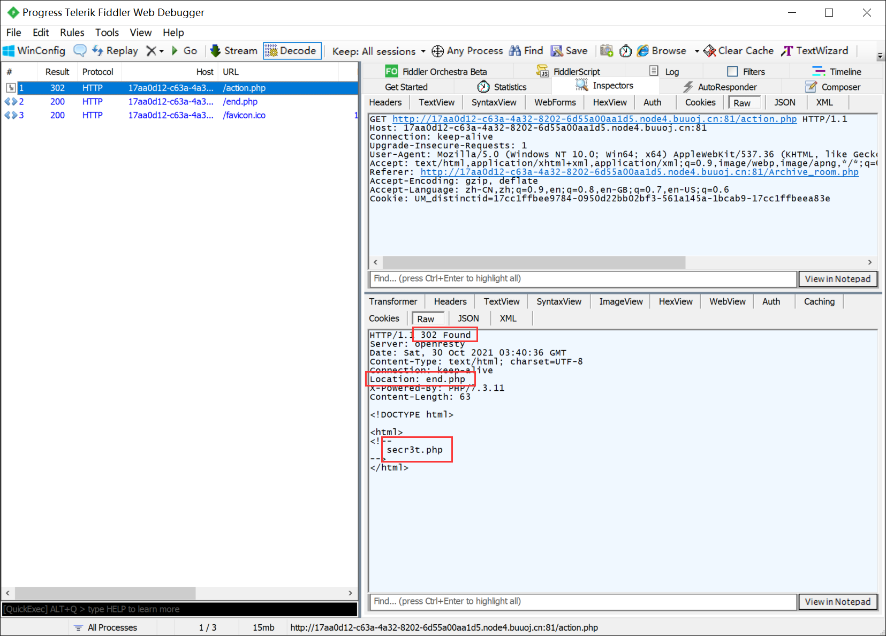Select response JSON tab
Viewport: 886px width, 636px height.
pyautogui.click(x=468, y=319)
